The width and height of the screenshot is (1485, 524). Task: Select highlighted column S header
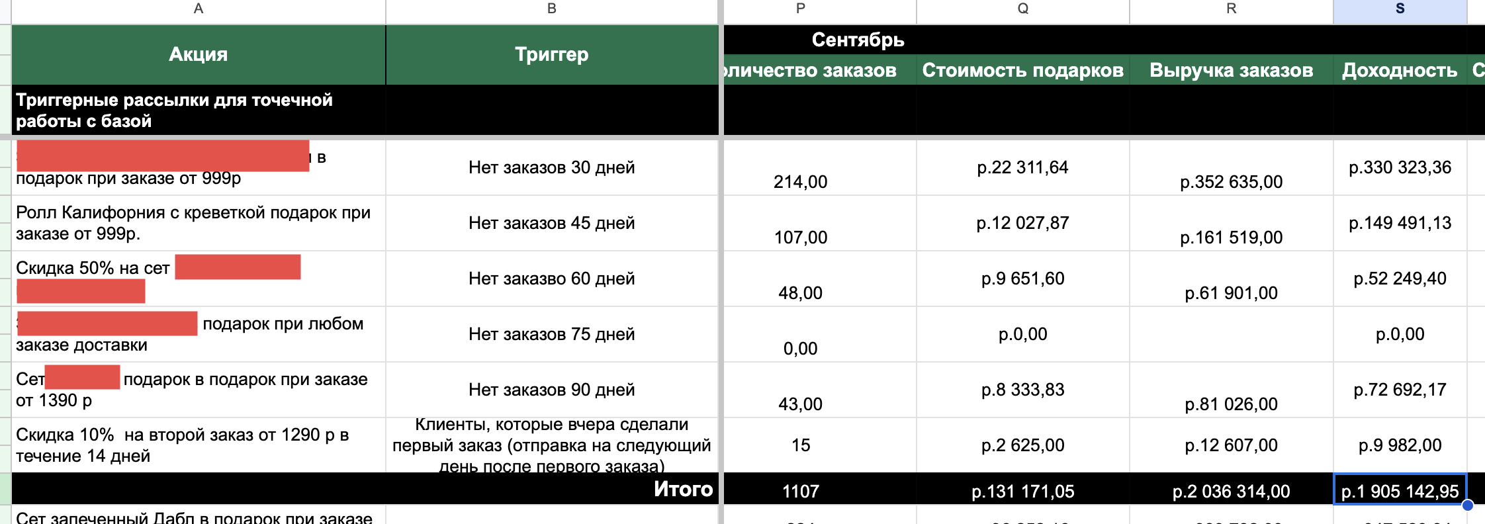click(1400, 9)
